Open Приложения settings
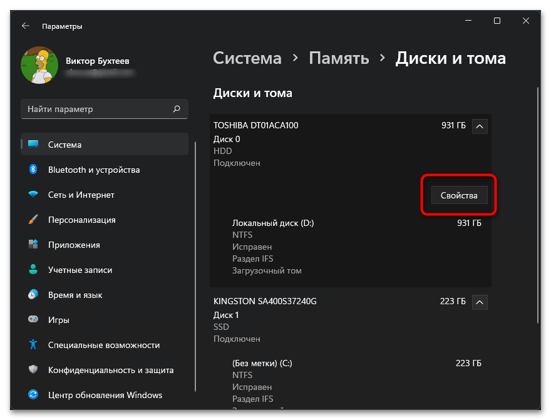This screenshot has height=420, width=551. tap(74, 245)
